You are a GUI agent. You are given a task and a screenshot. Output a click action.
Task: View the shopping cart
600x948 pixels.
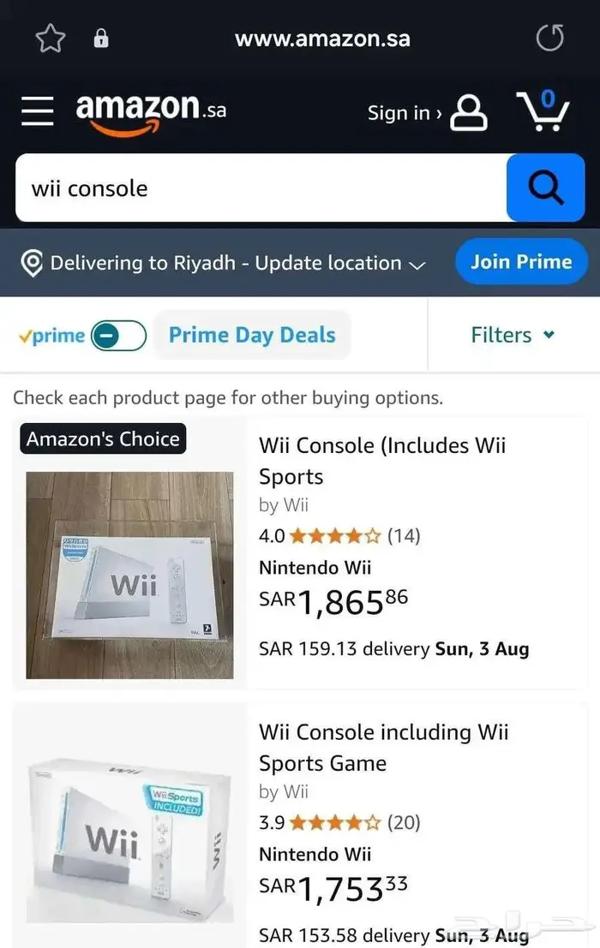pyautogui.click(x=543, y=111)
